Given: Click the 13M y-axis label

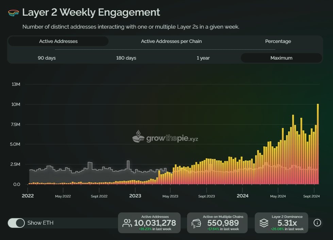Looking at the screenshot, I should pos(16,84).
